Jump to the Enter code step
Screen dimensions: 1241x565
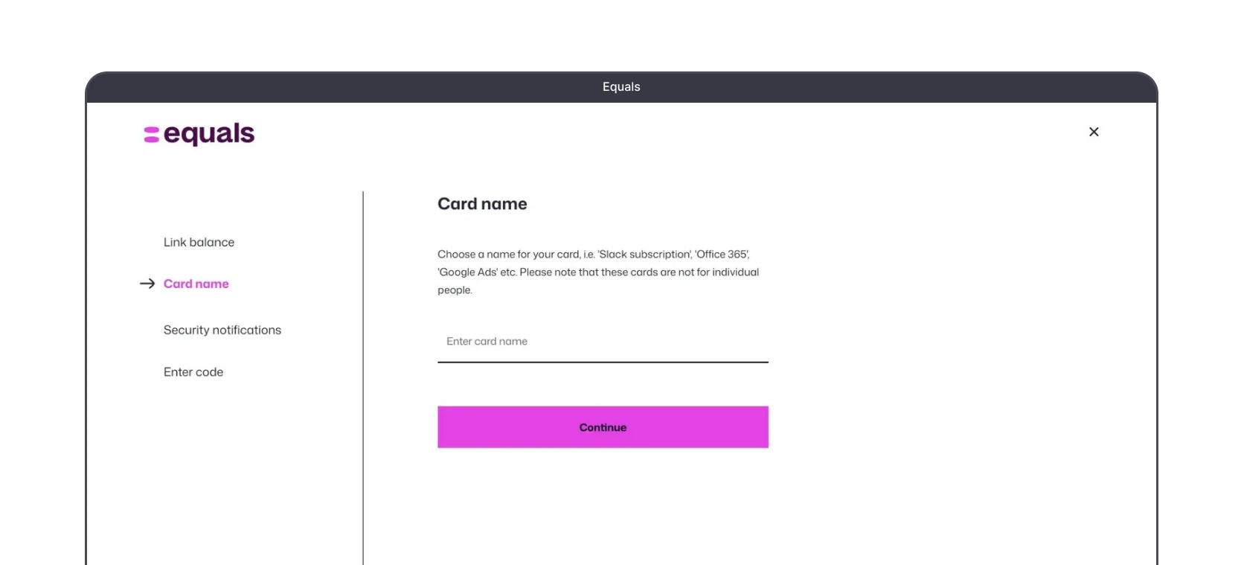[193, 371]
